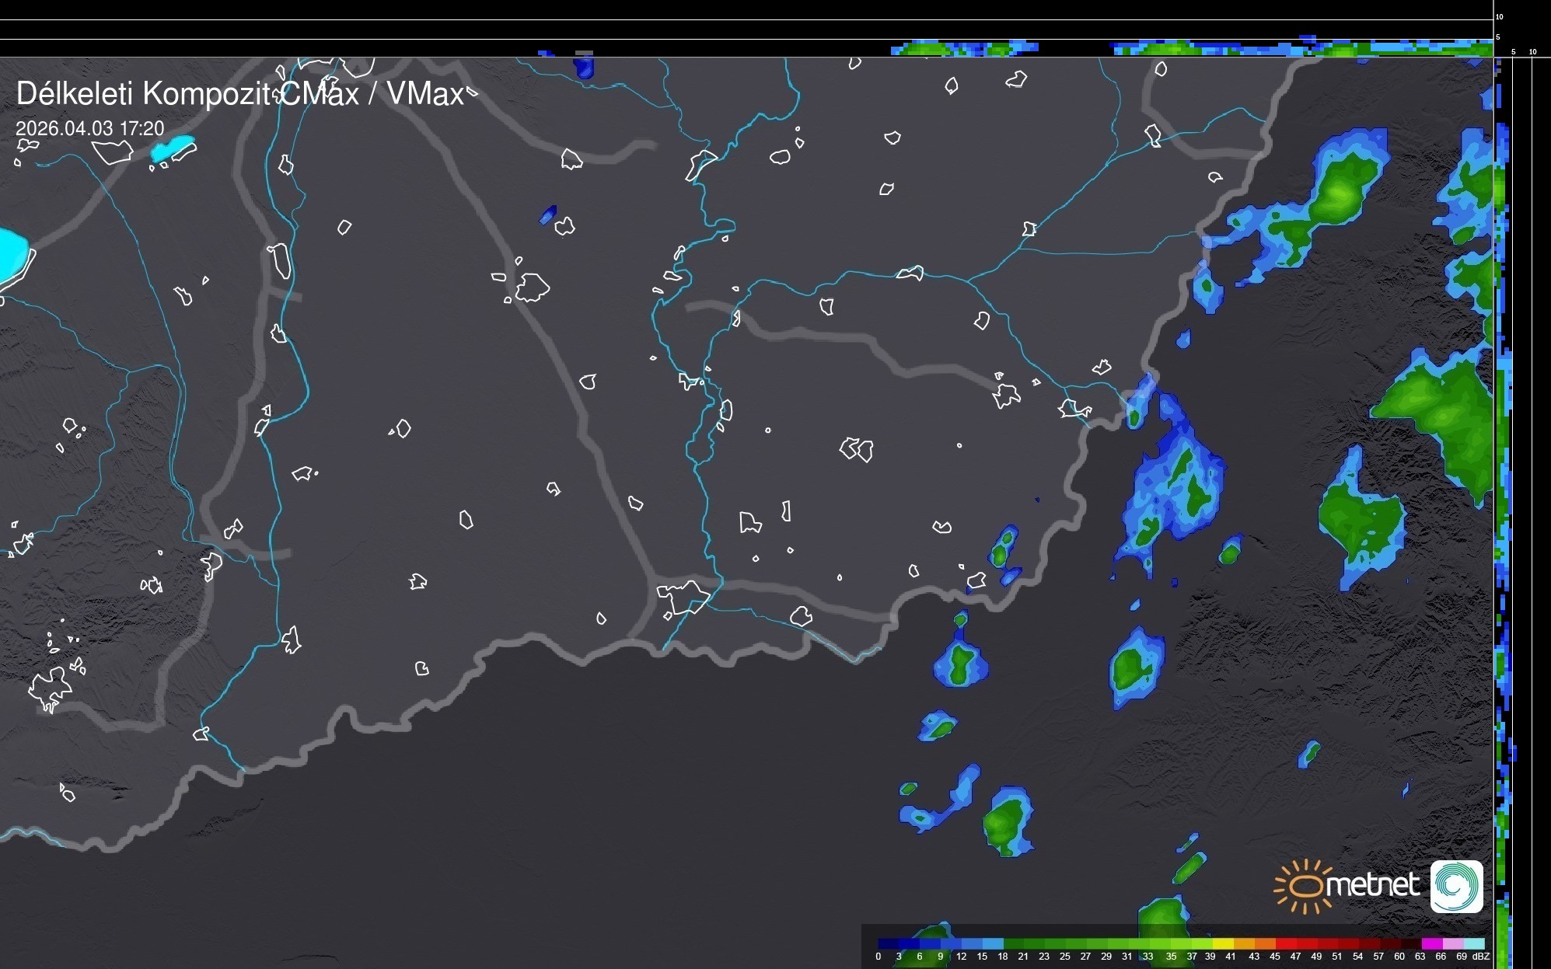Click the right-side VMax vertical strip
1551x969 pixels.
click(x=1502, y=513)
